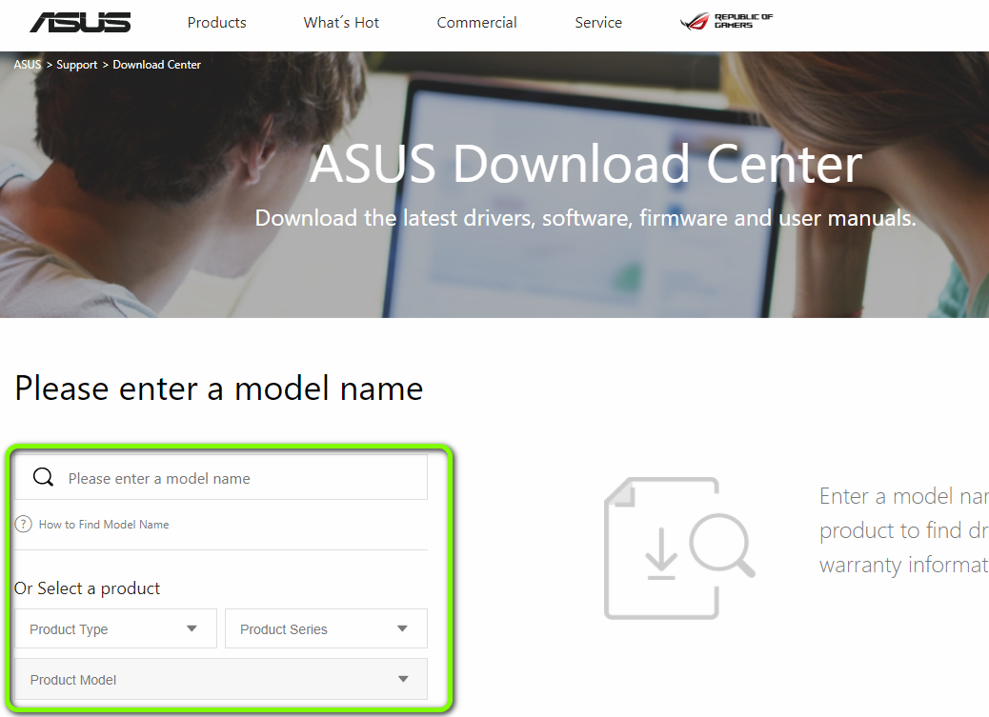Click the search magnifier icon in model field
989x717 pixels.
43,477
